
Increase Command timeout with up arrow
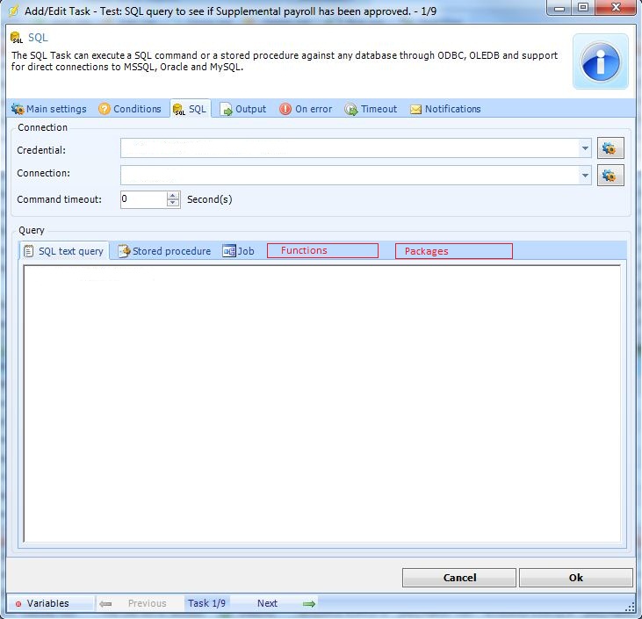pos(174,195)
